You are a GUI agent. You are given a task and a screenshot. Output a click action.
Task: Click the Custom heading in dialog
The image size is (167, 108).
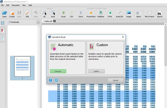102,45
